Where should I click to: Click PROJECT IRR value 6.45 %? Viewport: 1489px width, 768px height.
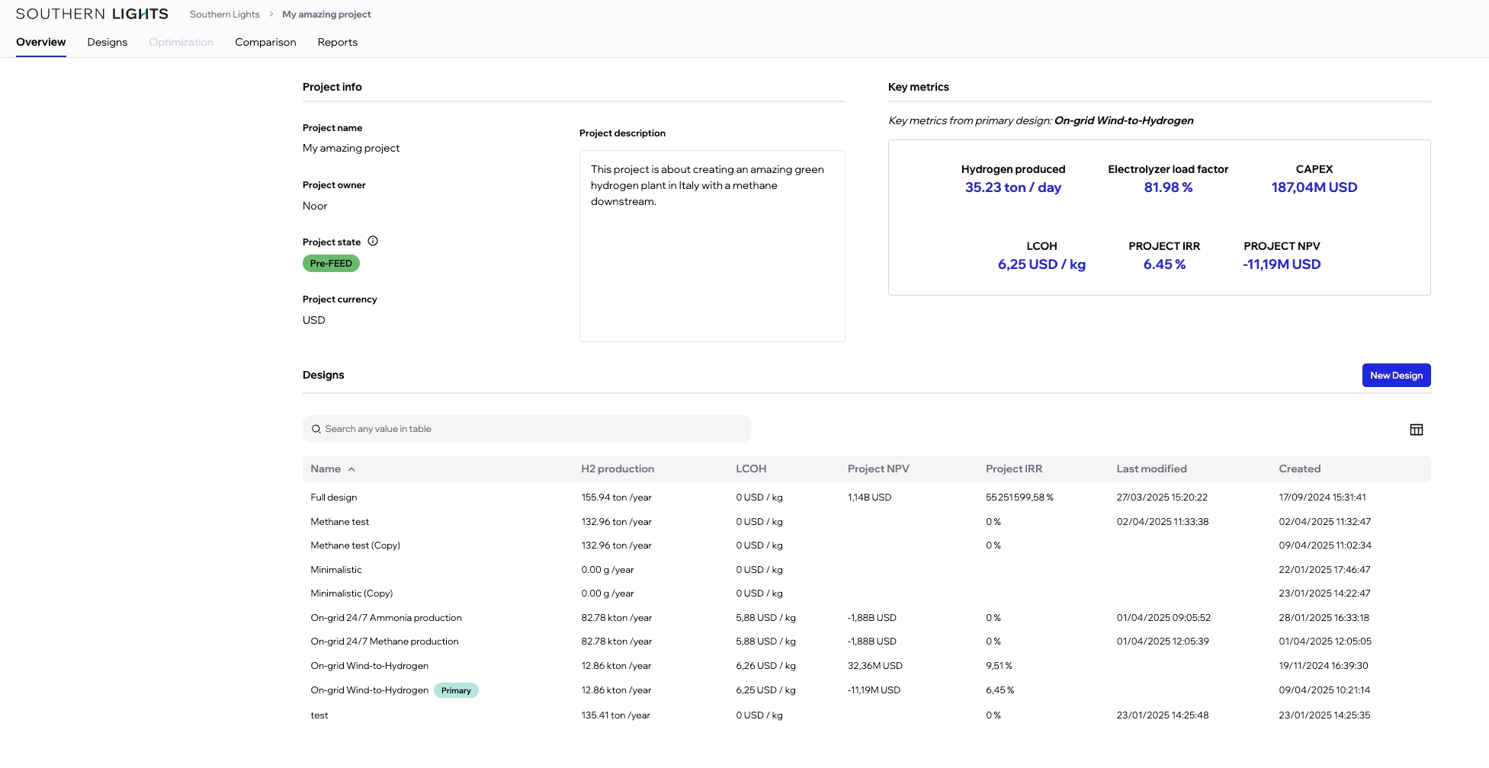pos(1164,264)
